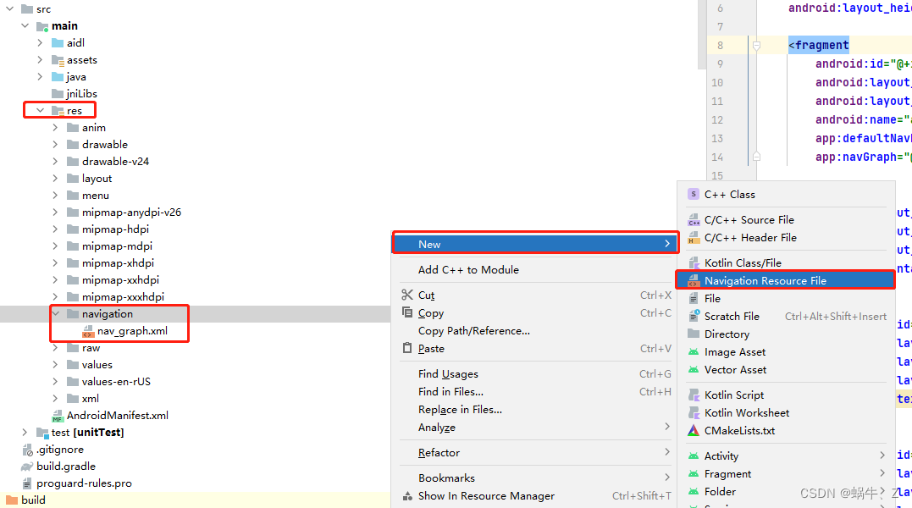Open the build.gradle file
Image resolution: width=912 pixels, height=508 pixels.
[58, 466]
